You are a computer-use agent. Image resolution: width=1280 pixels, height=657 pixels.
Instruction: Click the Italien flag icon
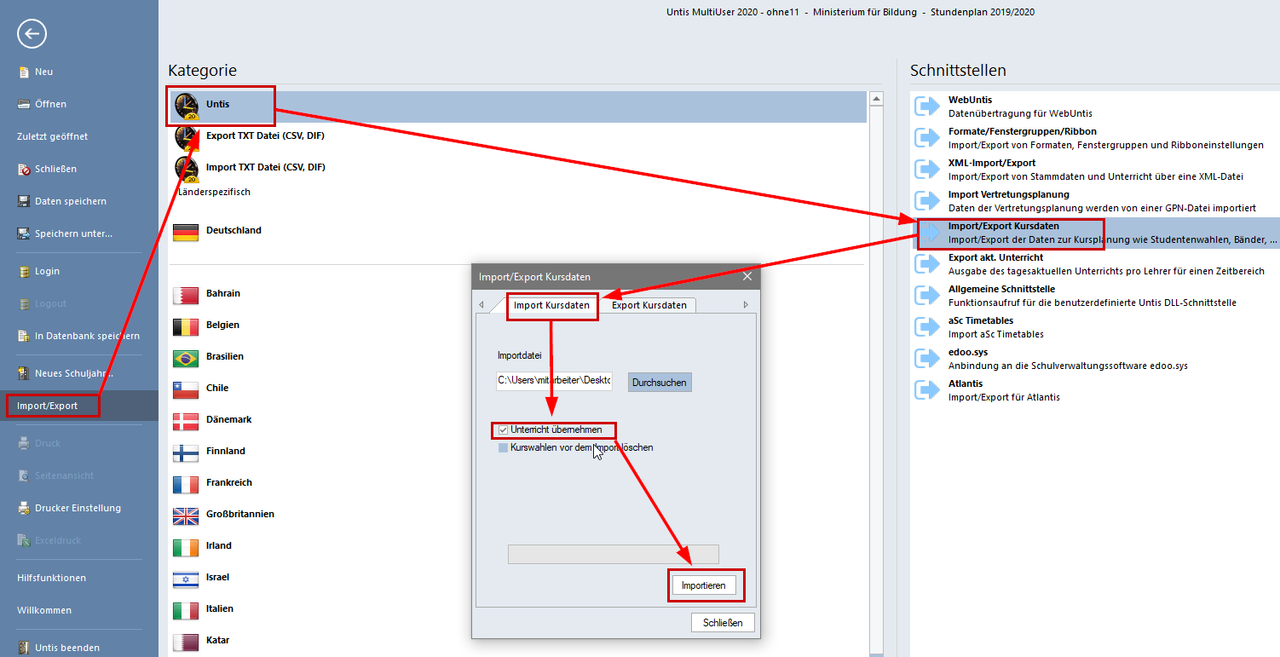tap(186, 610)
